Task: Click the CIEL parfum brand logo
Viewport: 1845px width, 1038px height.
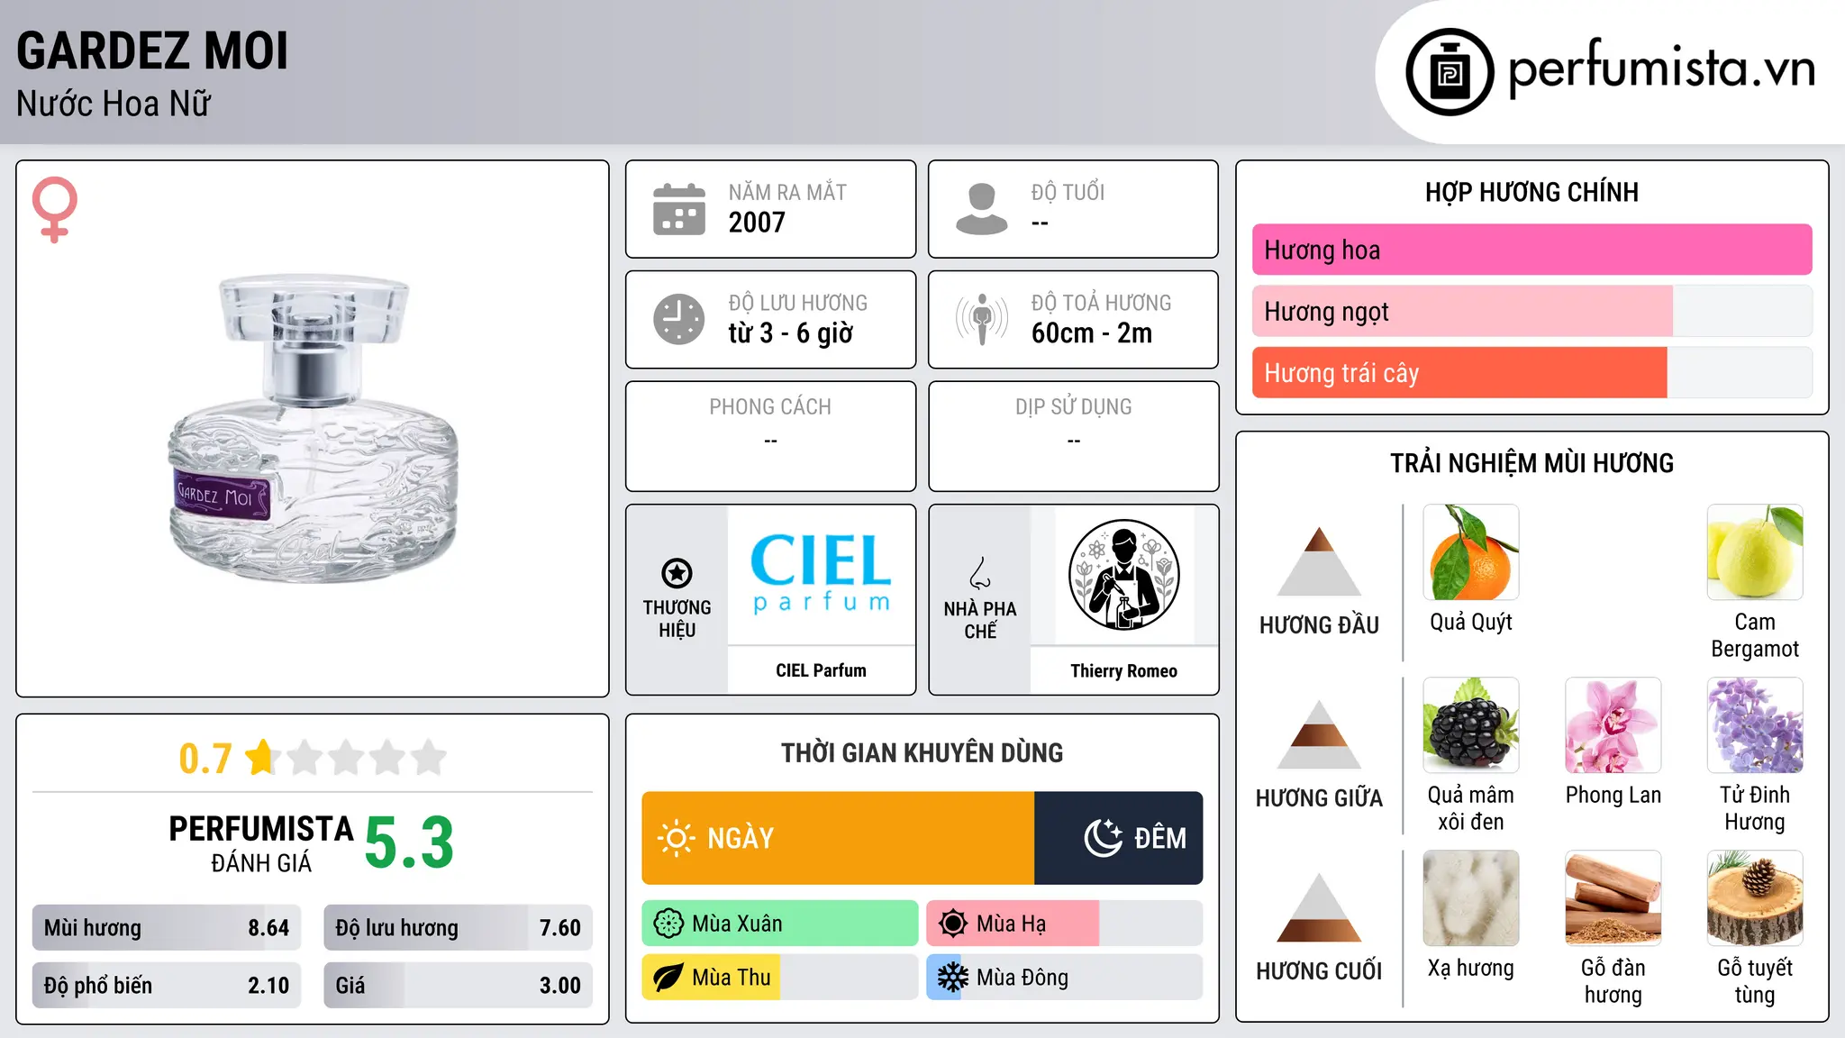Action: coord(821,574)
